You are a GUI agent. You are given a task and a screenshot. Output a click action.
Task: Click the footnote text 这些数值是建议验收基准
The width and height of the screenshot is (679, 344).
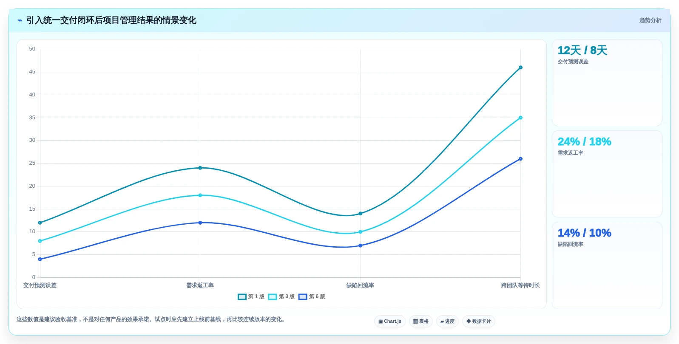[x=47, y=319]
